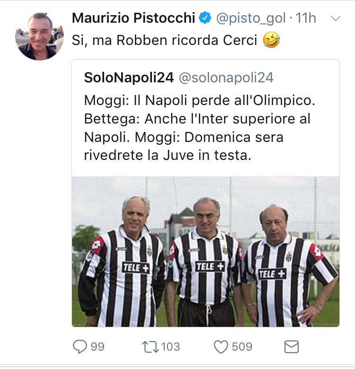Click the Maurizio Pistocchi display name
Image resolution: width=355 pixels, height=369 pixels.
[x=133, y=18]
